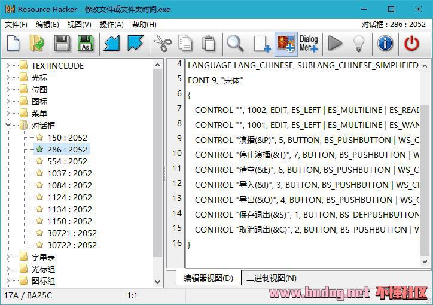
Task: Expand the TEXTINCLUDE tree folder
Action: coord(8,66)
